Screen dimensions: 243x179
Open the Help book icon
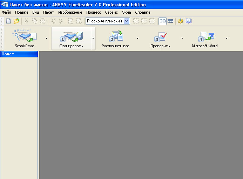point(189,21)
